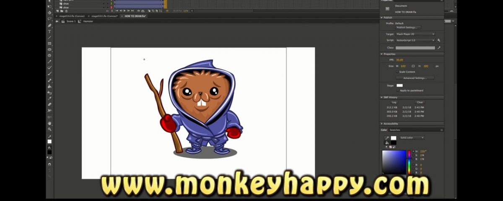Select the Text tool

click(x=49, y=31)
